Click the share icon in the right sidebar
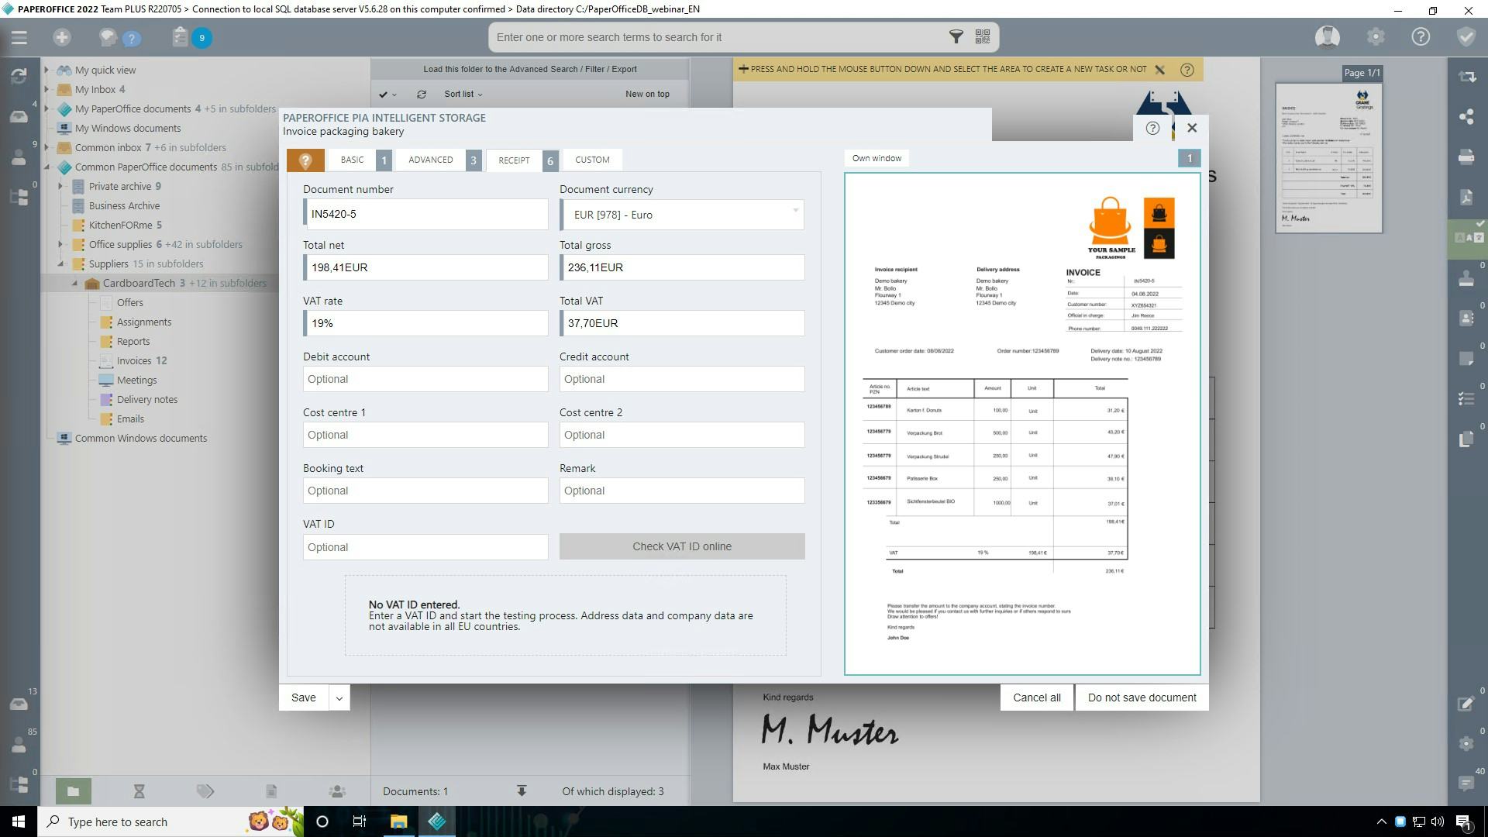Viewport: 1488px width, 837px height. (1467, 116)
